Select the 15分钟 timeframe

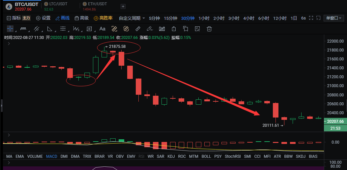(x=171, y=18)
